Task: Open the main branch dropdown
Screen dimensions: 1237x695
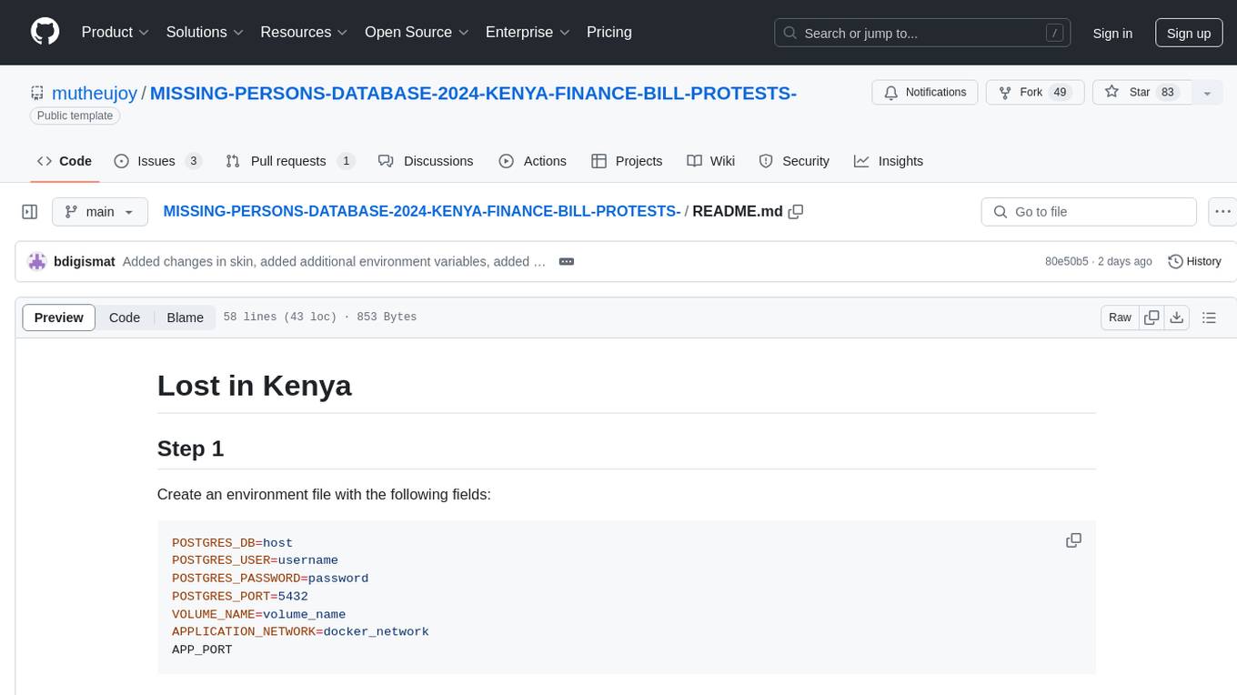Action: (x=99, y=212)
